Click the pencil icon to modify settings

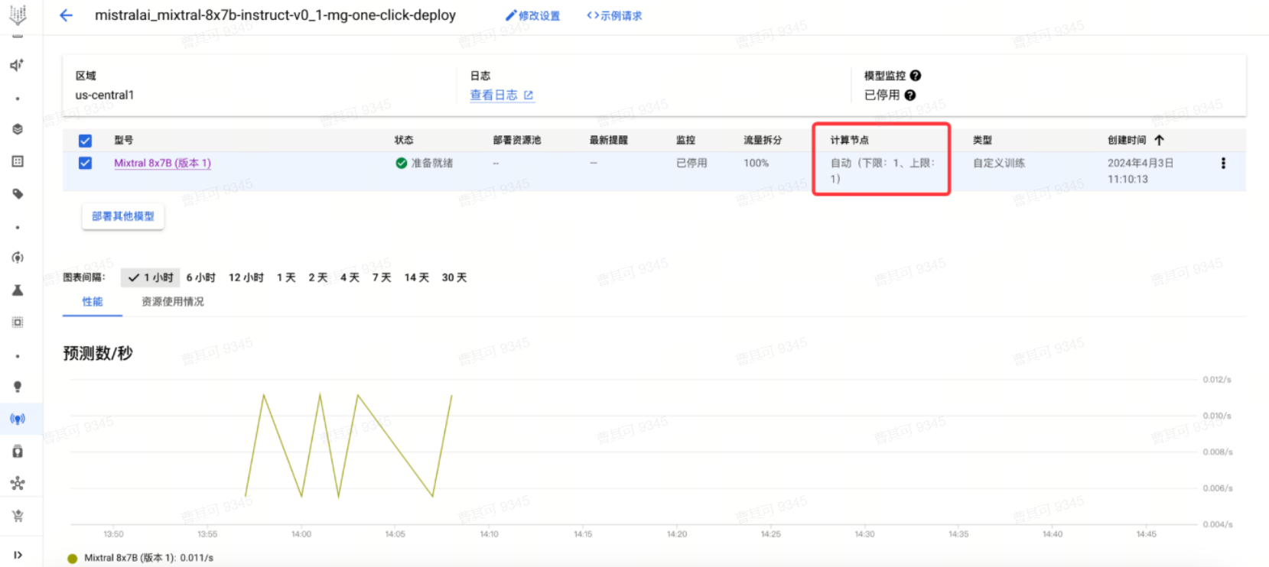click(x=511, y=15)
